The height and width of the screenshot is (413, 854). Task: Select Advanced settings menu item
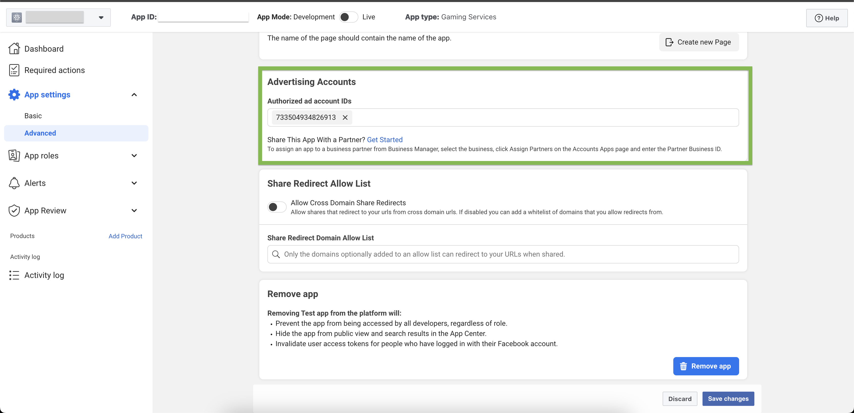tap(40, 133)
